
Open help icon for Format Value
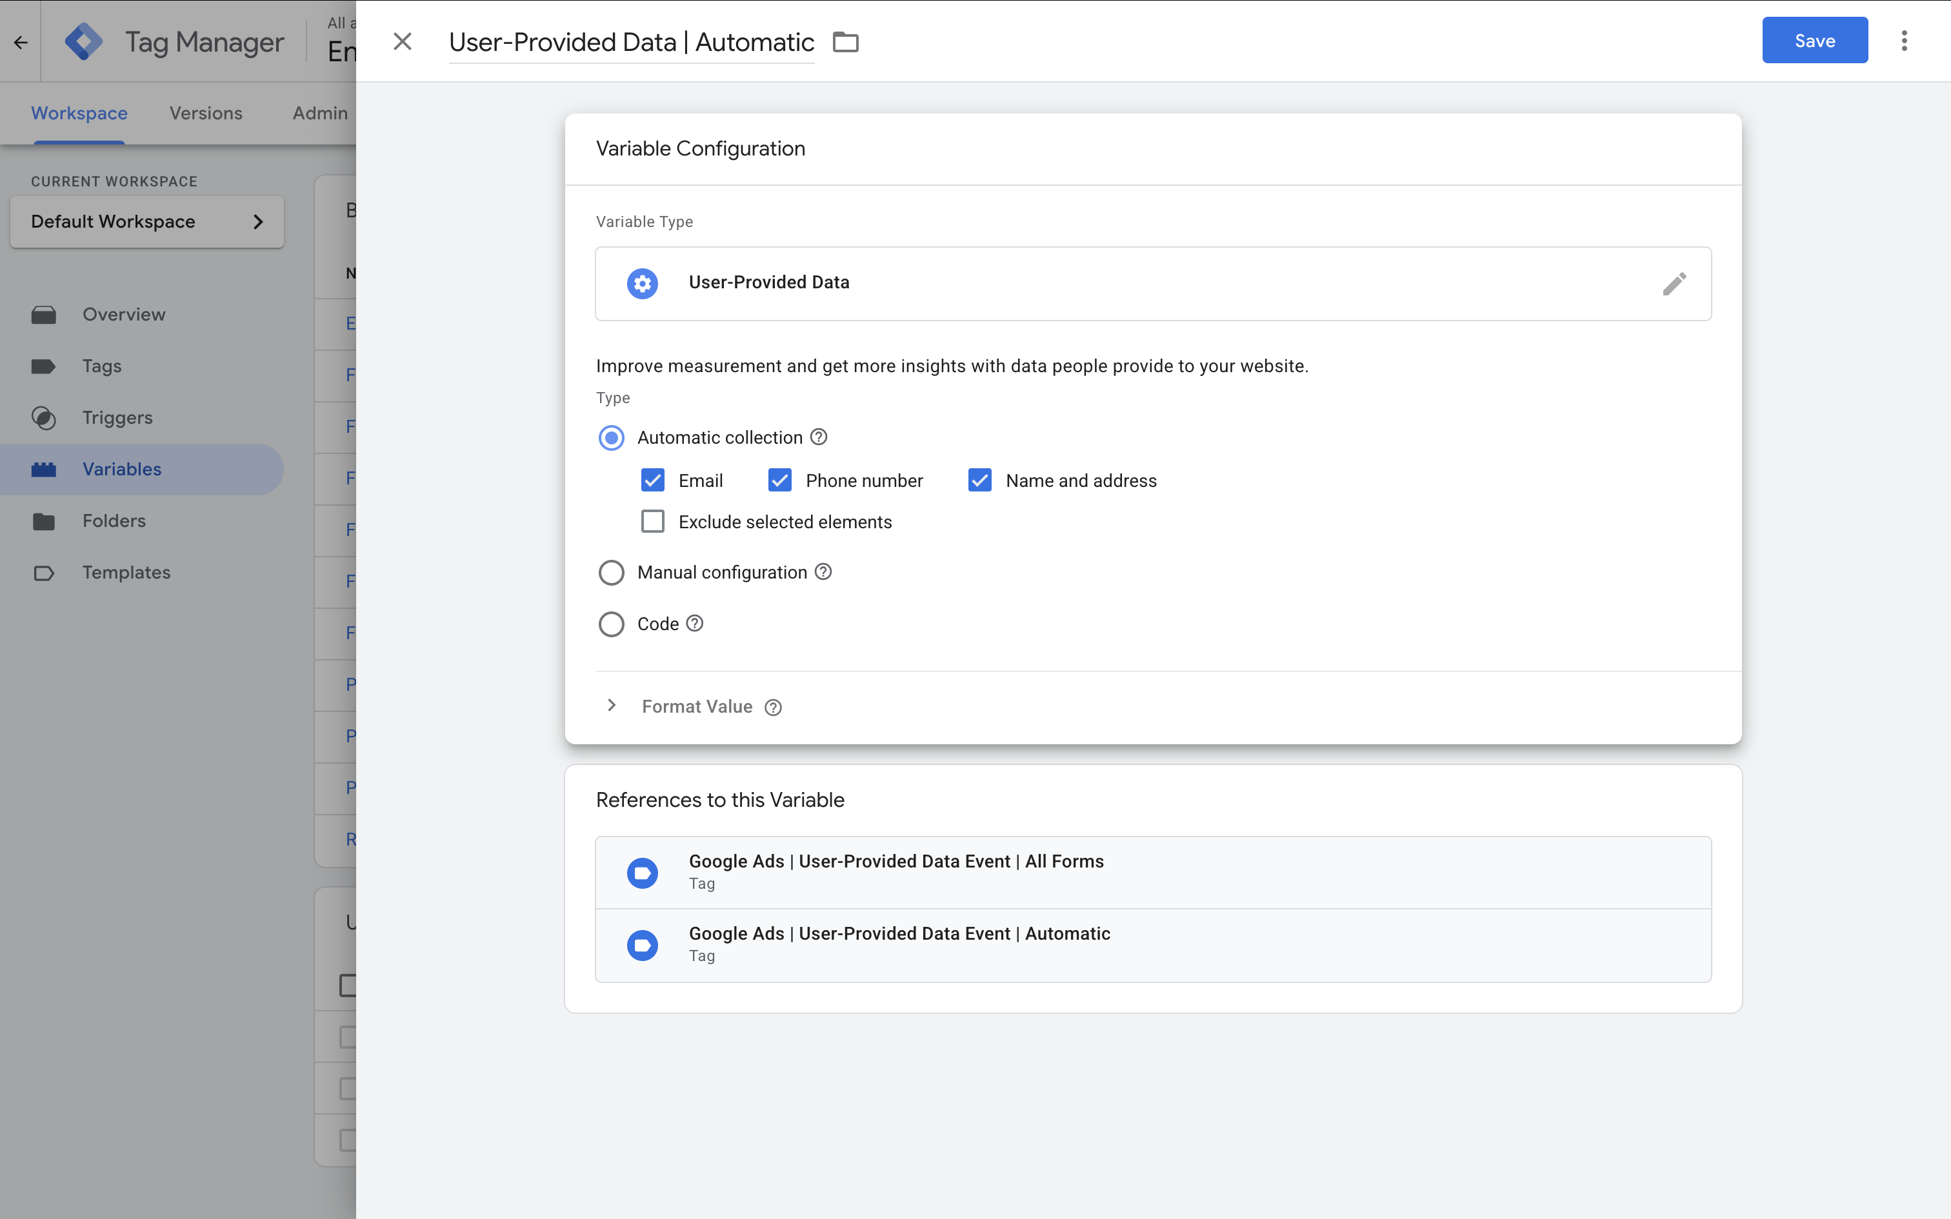(x=773, y=707)
